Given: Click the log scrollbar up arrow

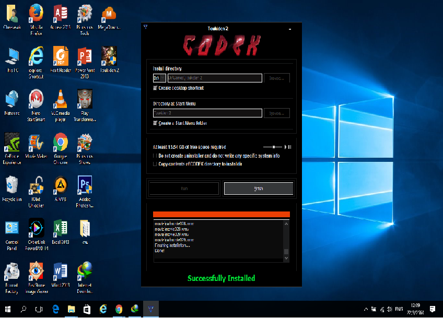Looking at the screenshot, I should pos(286,224).
